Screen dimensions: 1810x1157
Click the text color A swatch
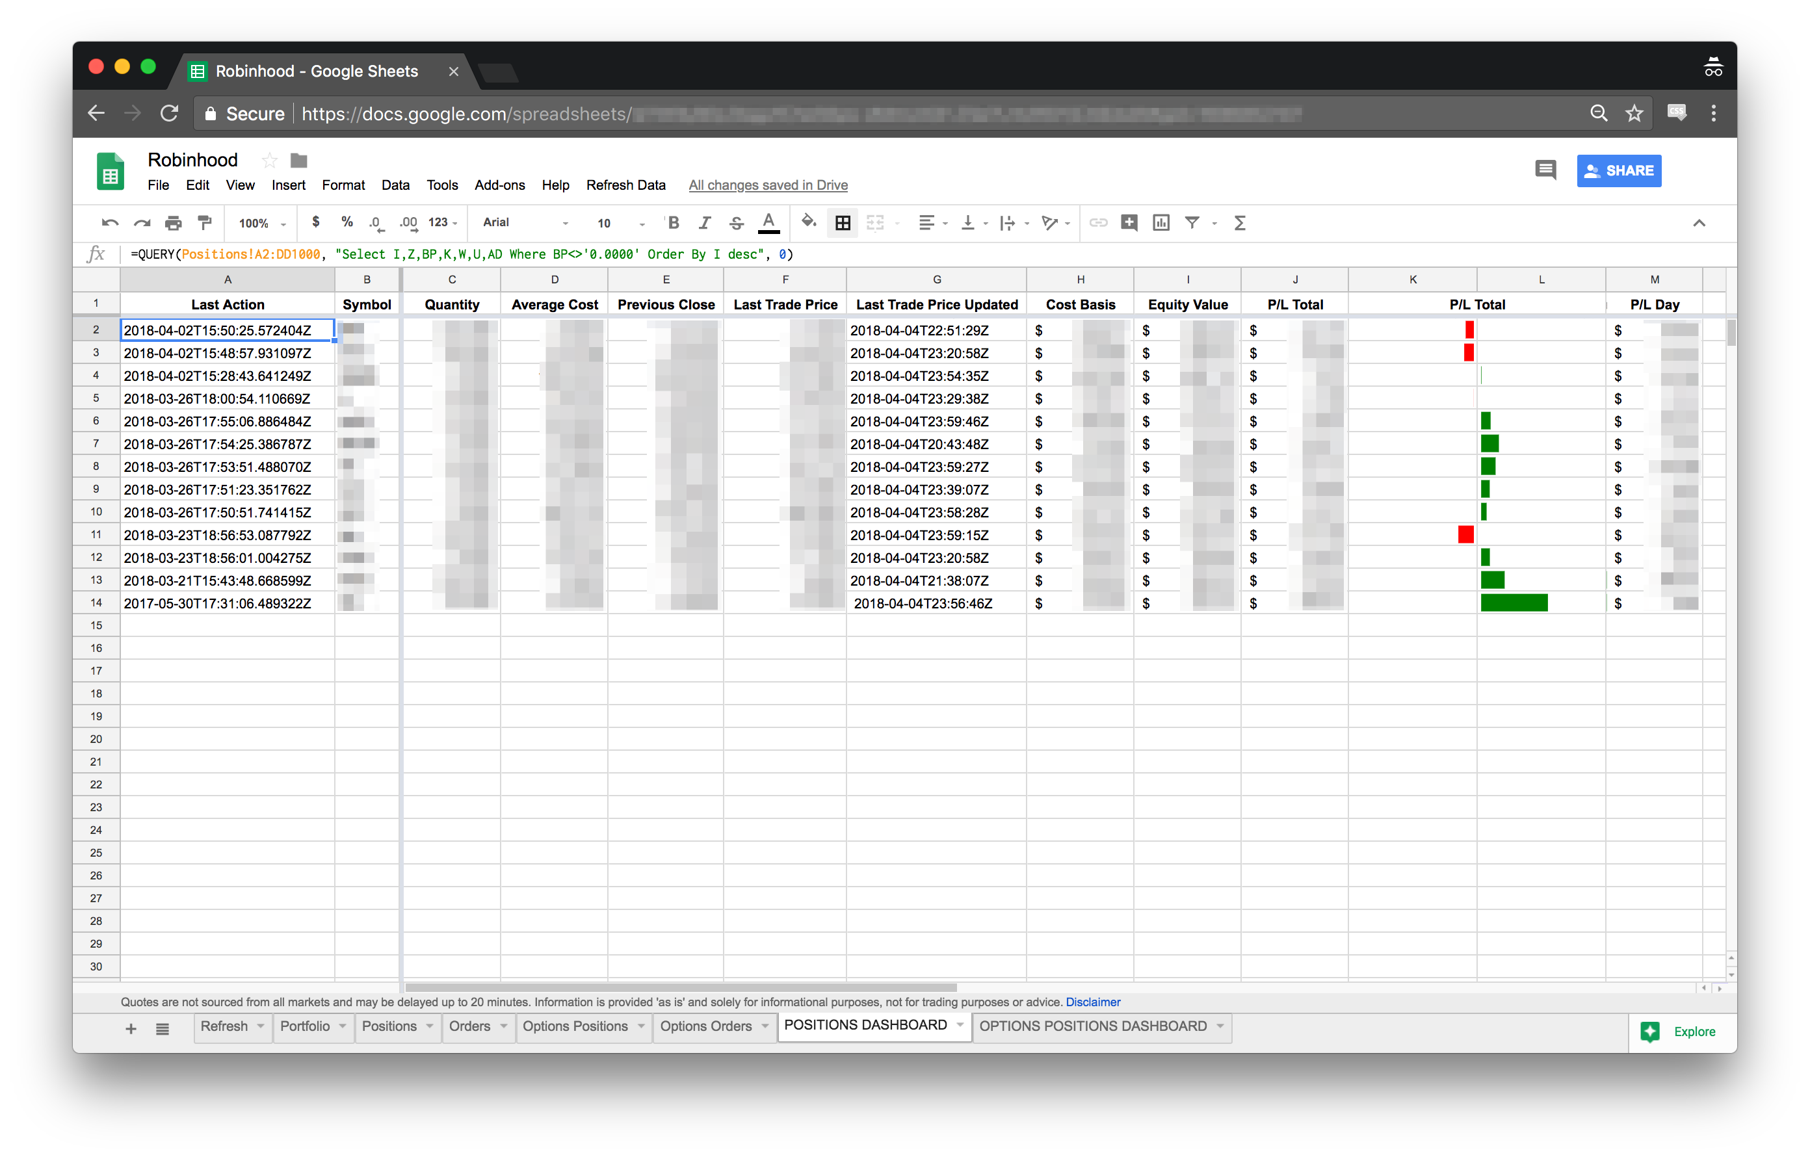pos(768,222)
